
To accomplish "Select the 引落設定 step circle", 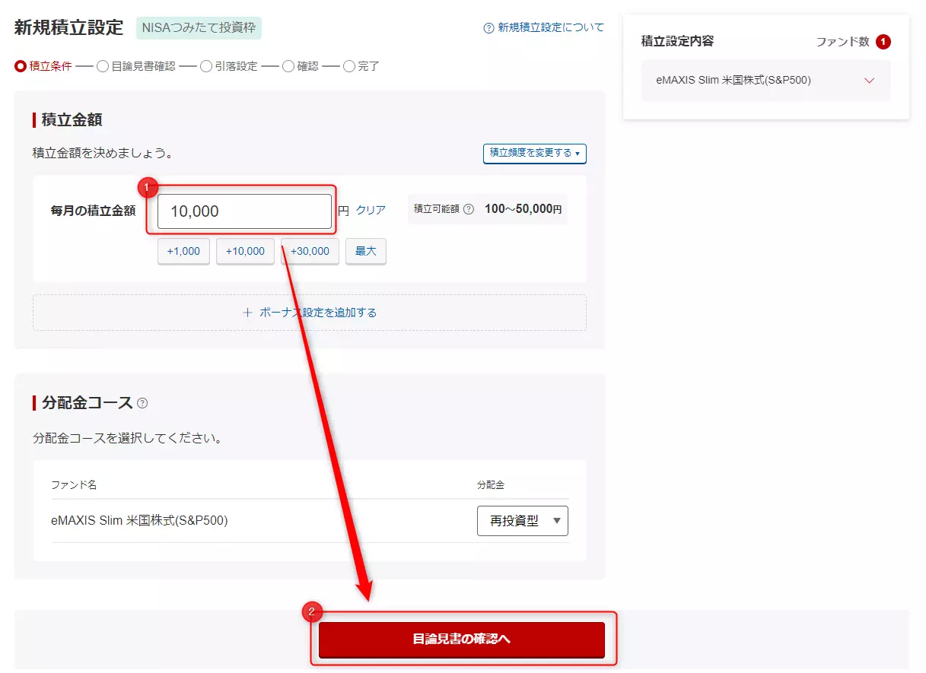I will point(206,66).
